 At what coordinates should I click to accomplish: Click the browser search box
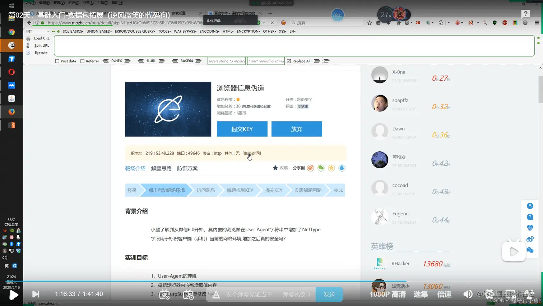326,23
